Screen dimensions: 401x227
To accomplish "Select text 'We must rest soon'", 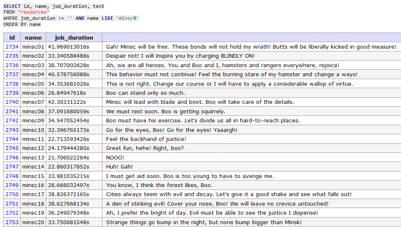I will point(131,112).
